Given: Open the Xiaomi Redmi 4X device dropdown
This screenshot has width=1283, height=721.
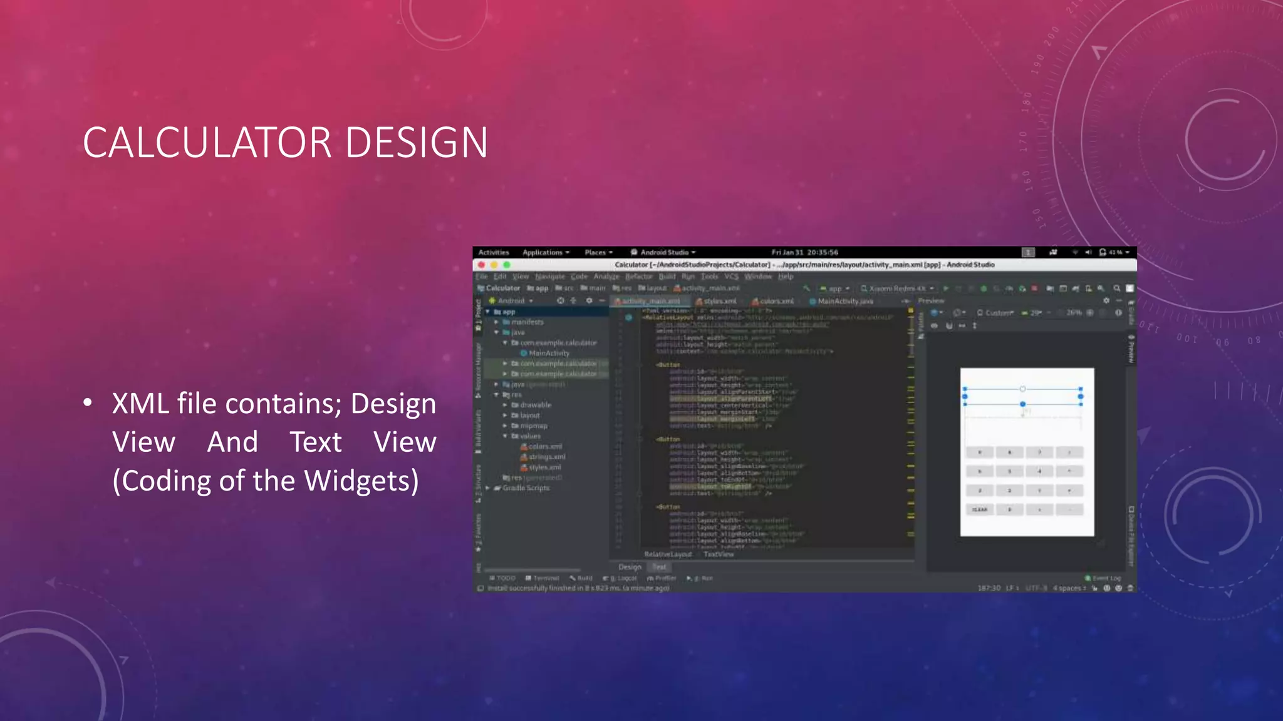Looking at the screenshot, I should tap(897, 289).
